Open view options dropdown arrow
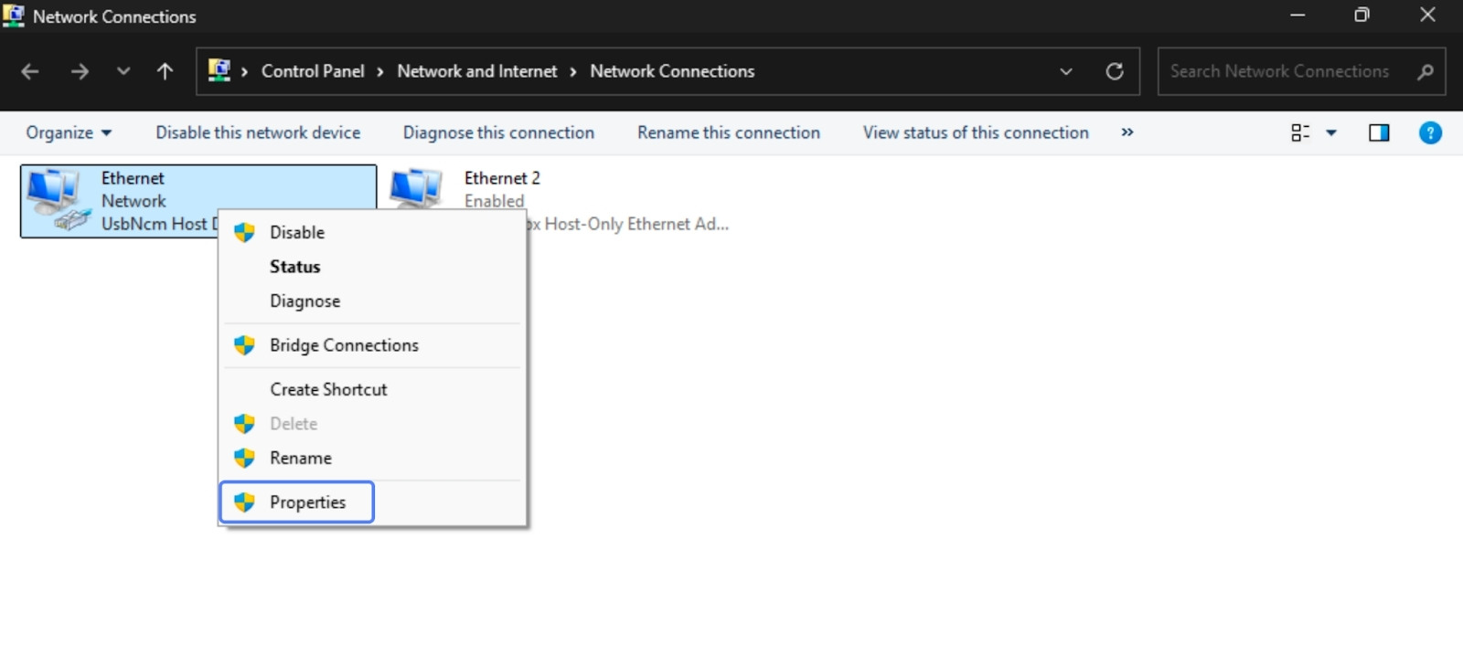1463x655 pixels. coord(1331,132)
